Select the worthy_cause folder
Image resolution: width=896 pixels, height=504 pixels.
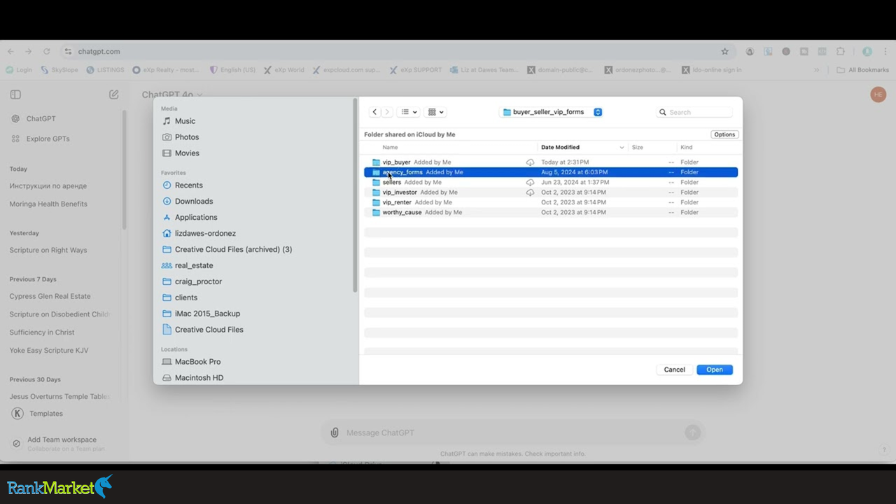[x=551, y=212]
